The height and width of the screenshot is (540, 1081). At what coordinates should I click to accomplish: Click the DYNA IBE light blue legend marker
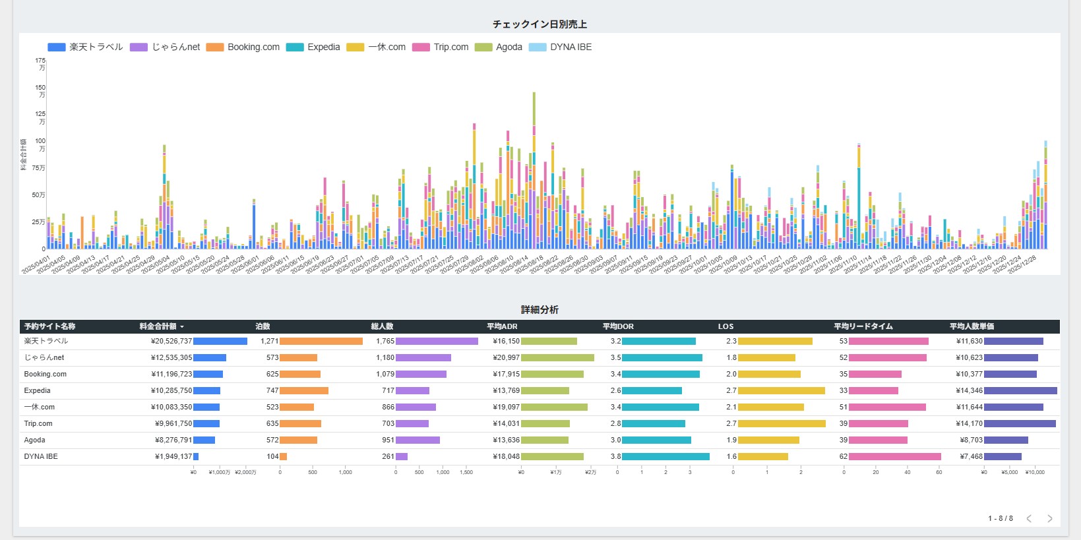[538, 47]
